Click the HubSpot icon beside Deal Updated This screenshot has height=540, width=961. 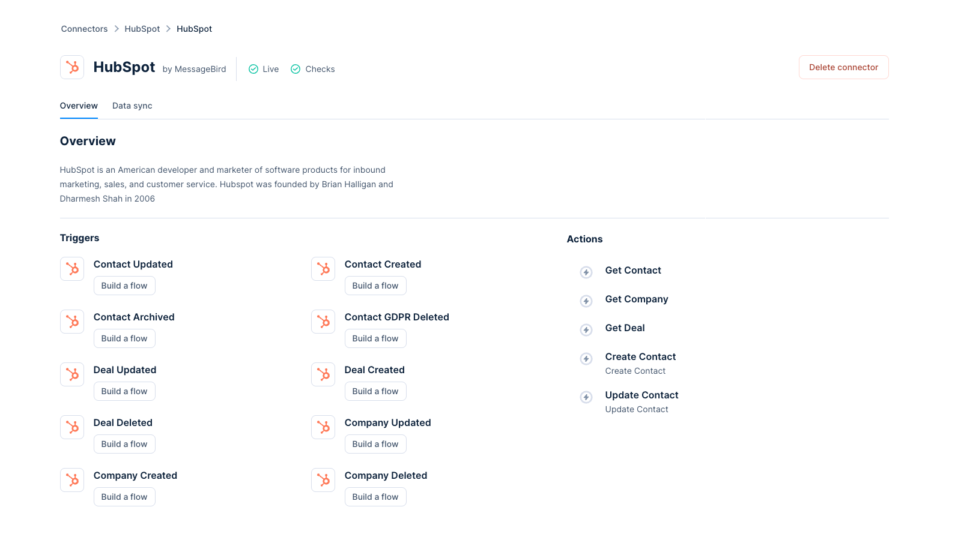72,374
